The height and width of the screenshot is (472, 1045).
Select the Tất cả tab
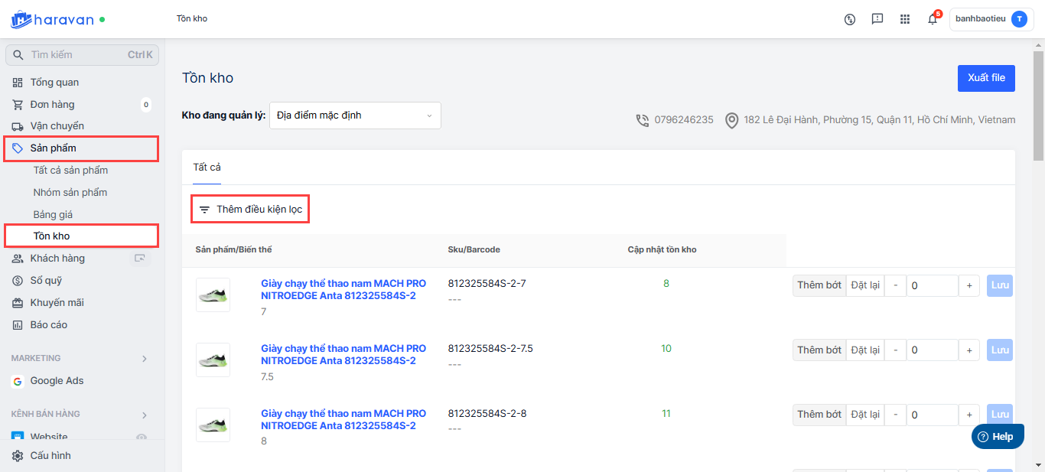click(207, 168)
